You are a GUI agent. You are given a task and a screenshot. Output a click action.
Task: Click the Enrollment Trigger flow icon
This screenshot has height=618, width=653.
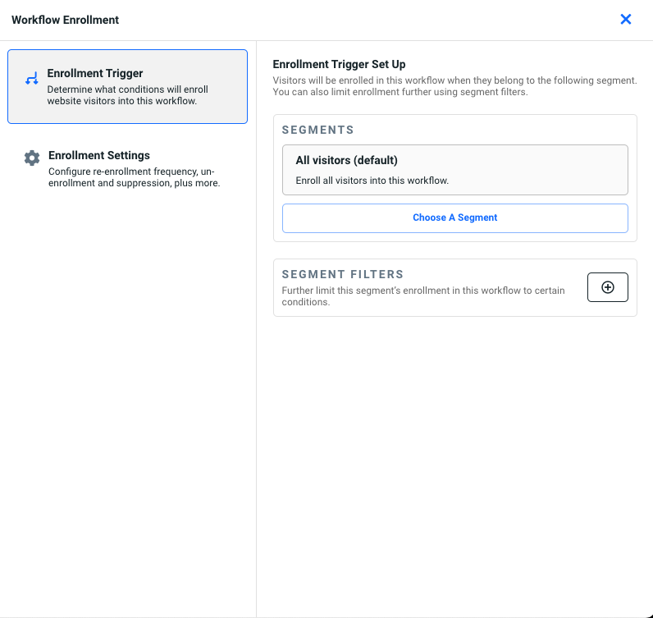32,80
